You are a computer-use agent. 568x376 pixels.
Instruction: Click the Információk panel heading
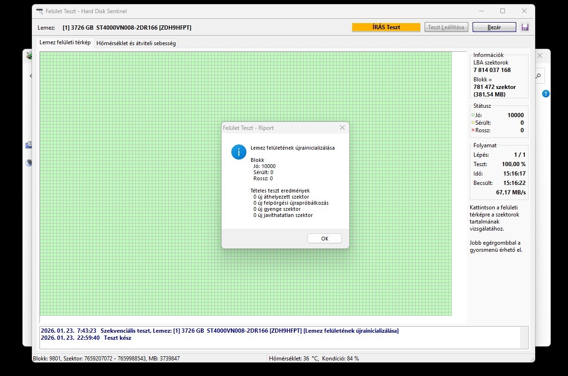[489, 55]
